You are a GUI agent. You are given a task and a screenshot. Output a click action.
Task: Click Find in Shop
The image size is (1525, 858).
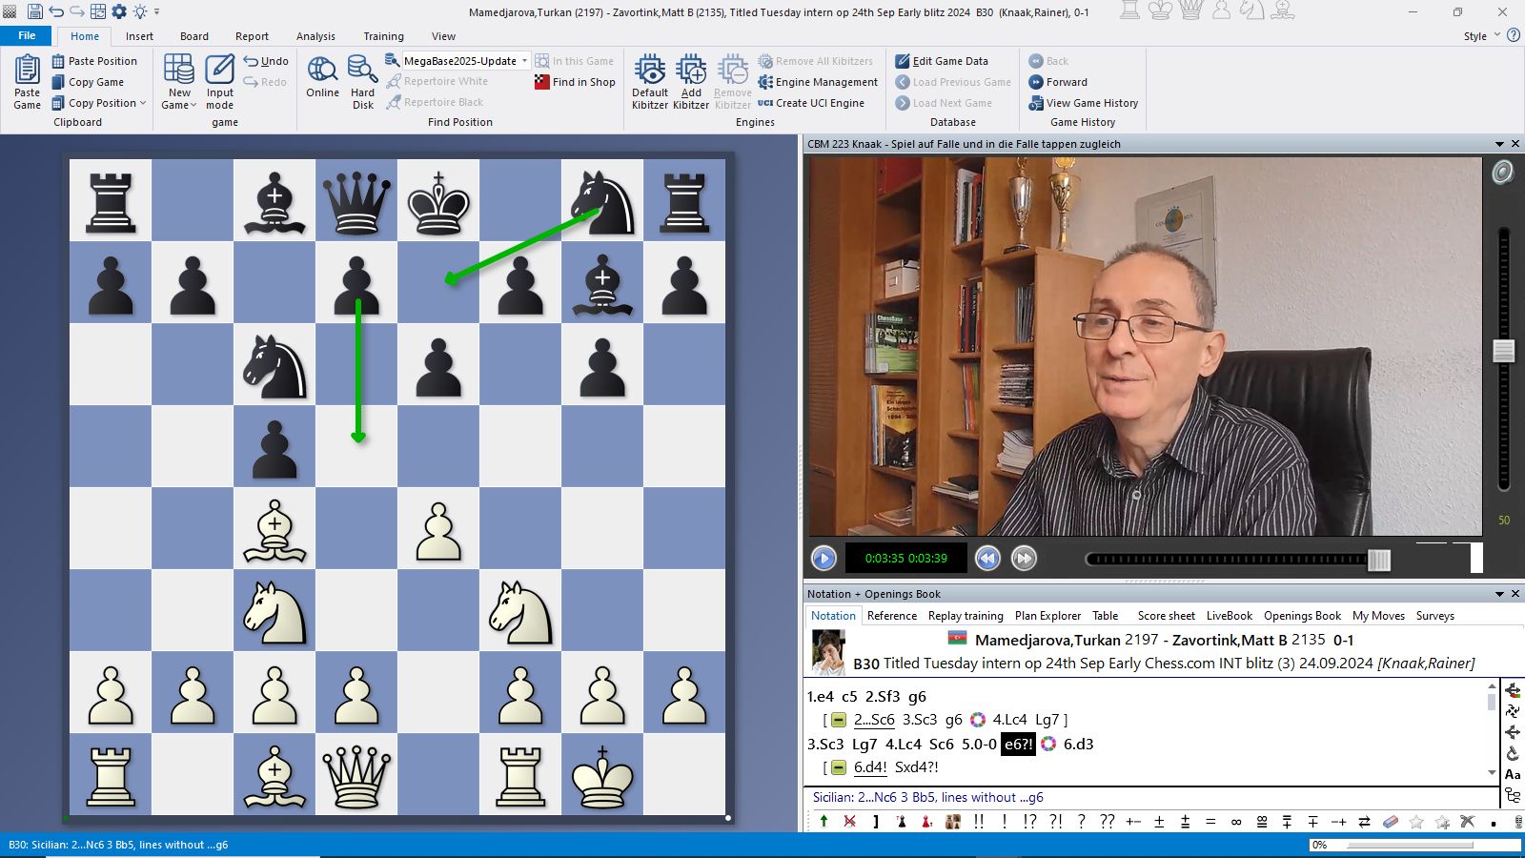pos(575,82)
